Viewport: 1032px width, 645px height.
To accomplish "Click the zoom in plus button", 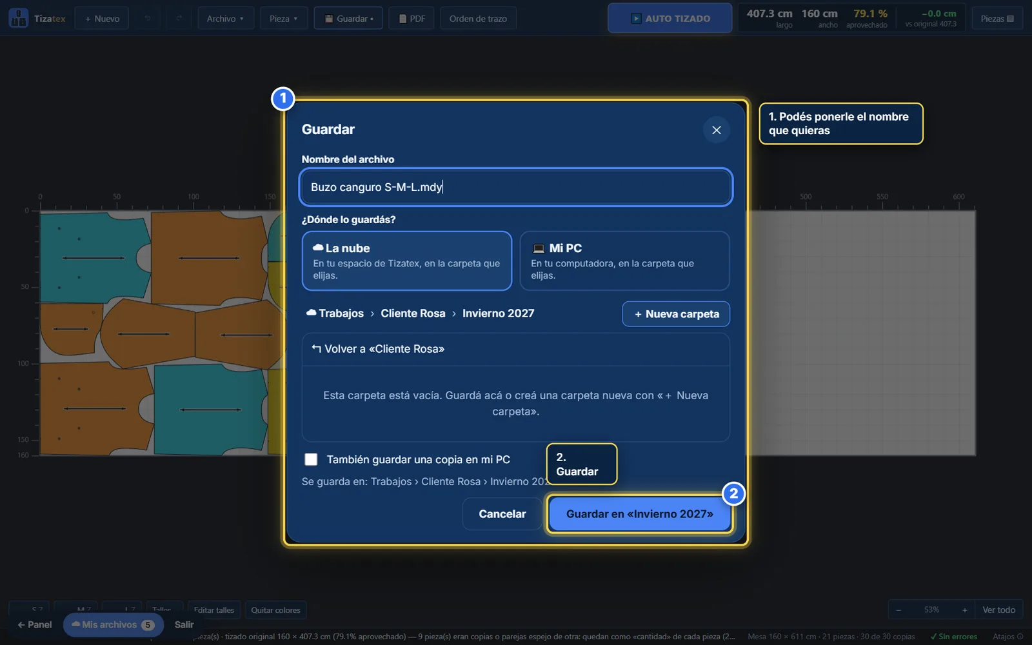I will coord(964,610).
